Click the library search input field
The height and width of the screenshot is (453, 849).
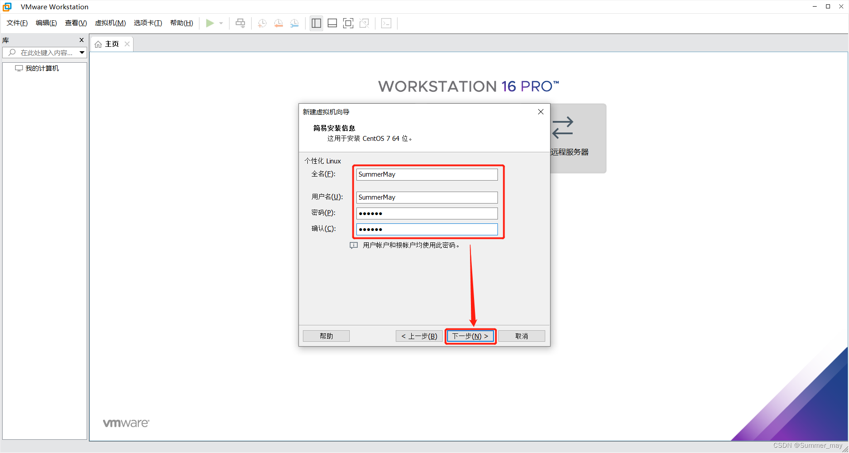(45, 53)
